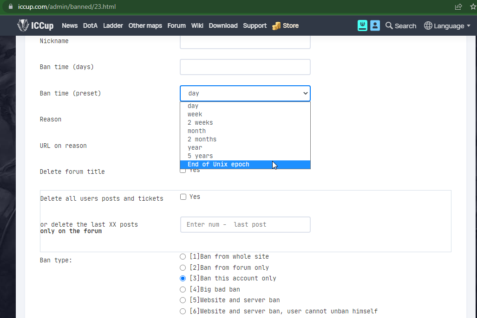Open the blue user profile icon

click(375, 25)
